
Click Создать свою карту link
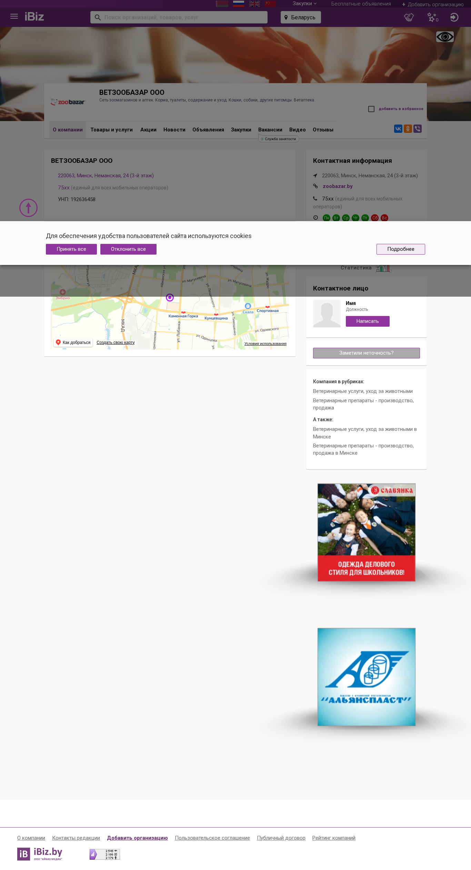pos(116,343)
